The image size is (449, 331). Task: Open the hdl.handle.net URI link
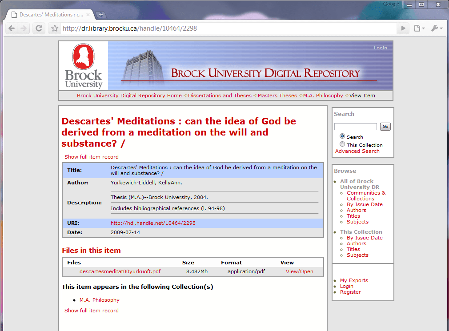point(153,223)
